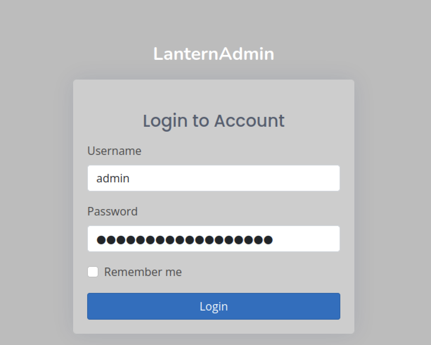Screen dimensions: 431x345
Task: Click the Remember me label text
Action: coord(143,272)
